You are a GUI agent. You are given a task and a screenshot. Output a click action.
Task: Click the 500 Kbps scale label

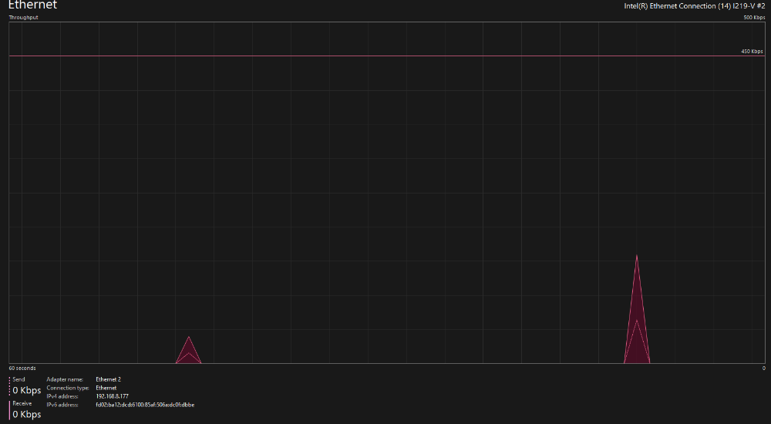click(754, 18)
